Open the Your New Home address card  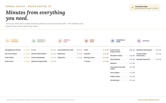[145, 7]
